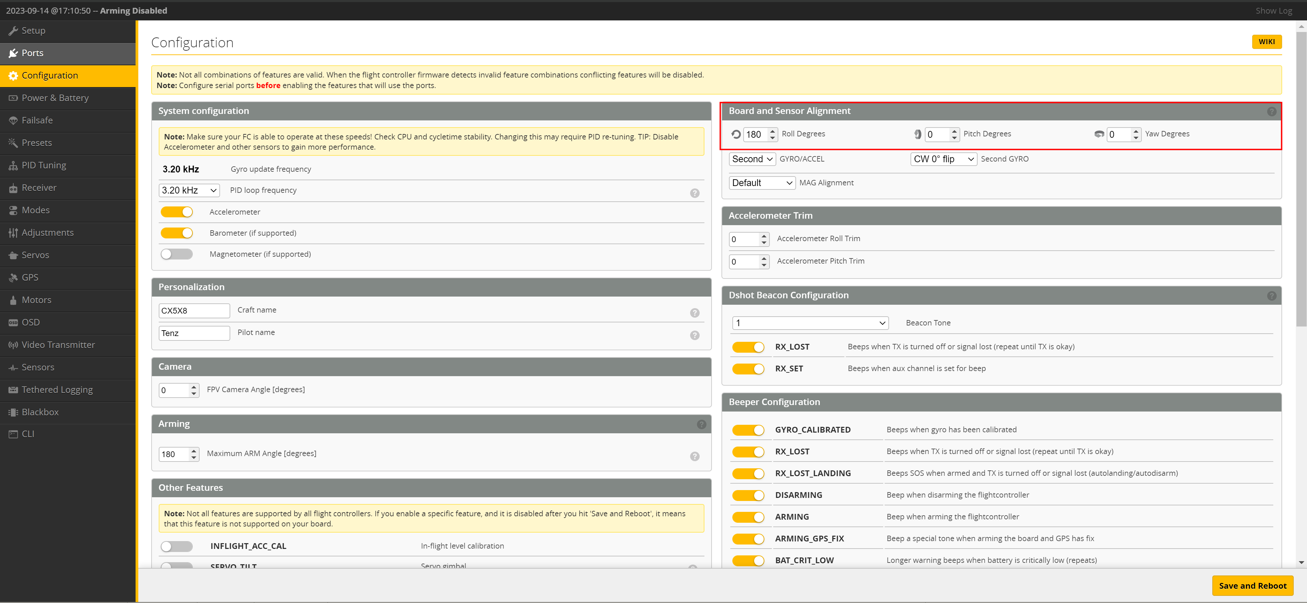Click the Tethered Logging icon

pos(13,390)
